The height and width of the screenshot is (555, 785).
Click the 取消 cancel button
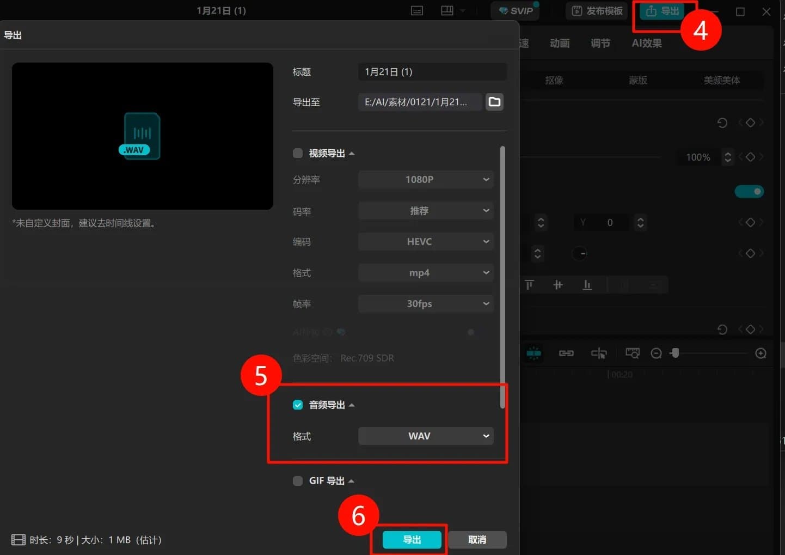477,540
